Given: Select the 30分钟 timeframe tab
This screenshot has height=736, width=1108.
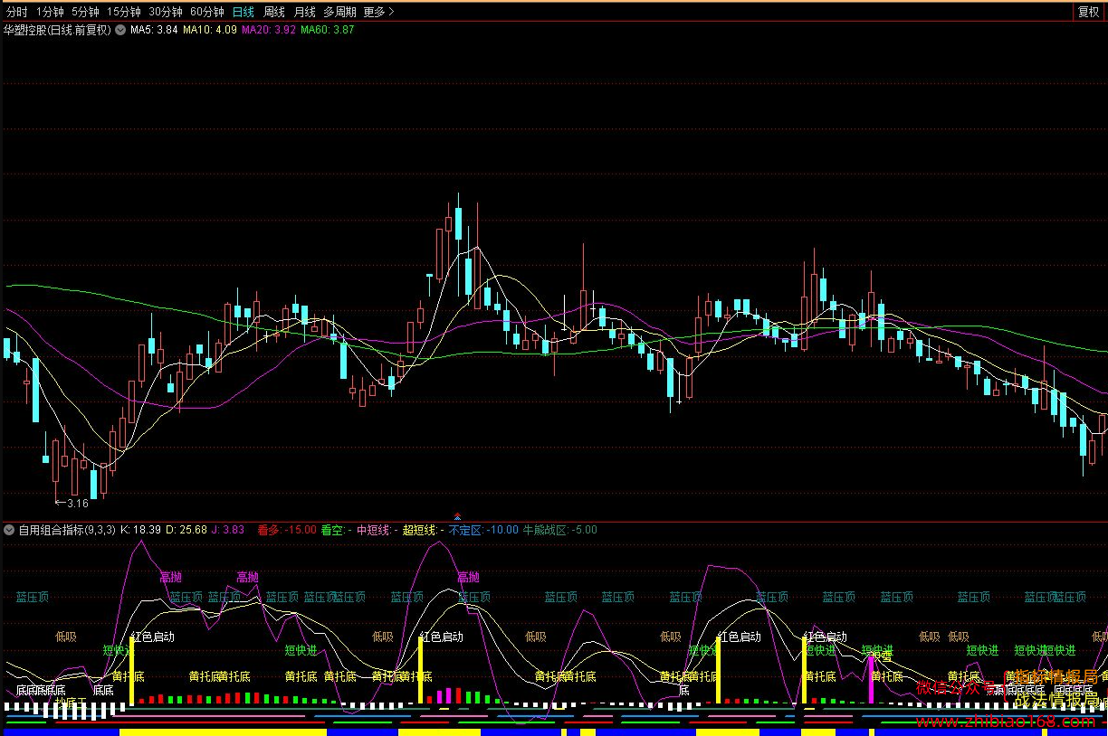Looking at the screenshot, I should click(166, 12).
